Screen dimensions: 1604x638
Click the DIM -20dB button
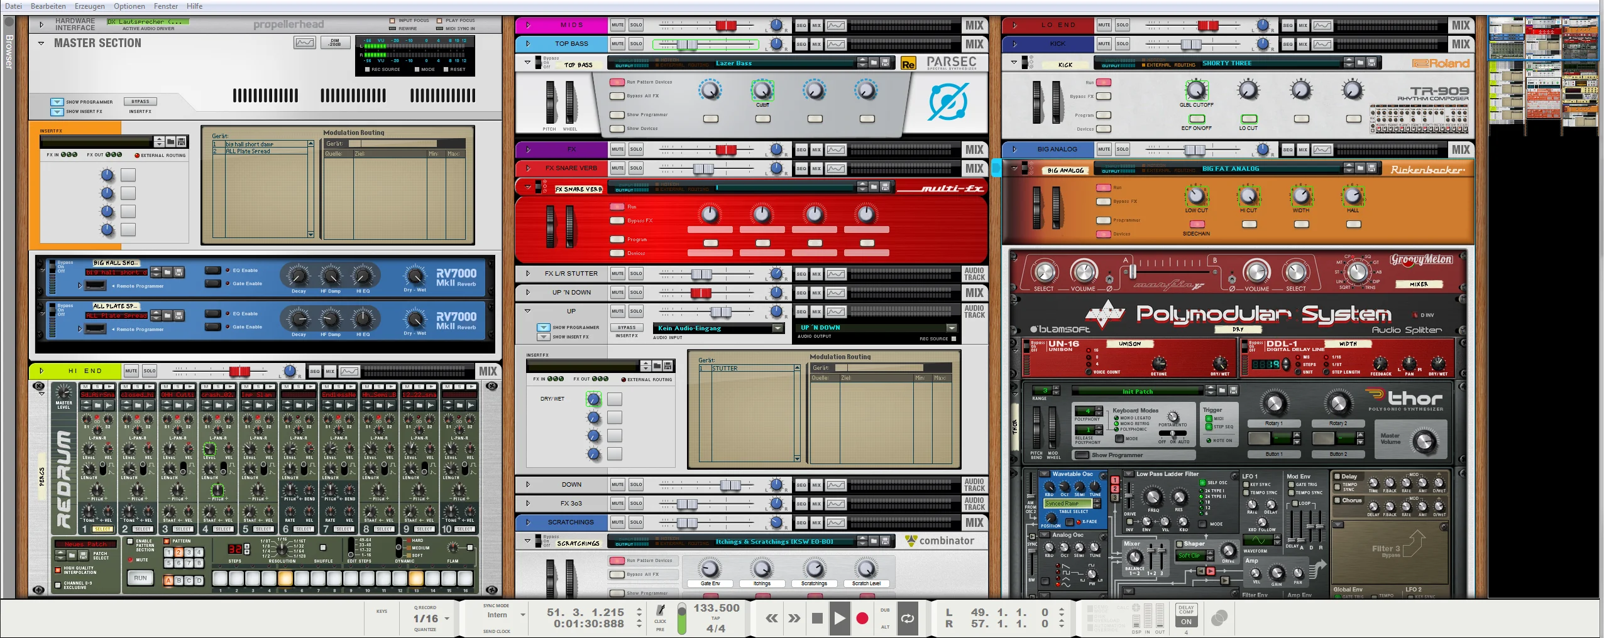tap(334, 43)
